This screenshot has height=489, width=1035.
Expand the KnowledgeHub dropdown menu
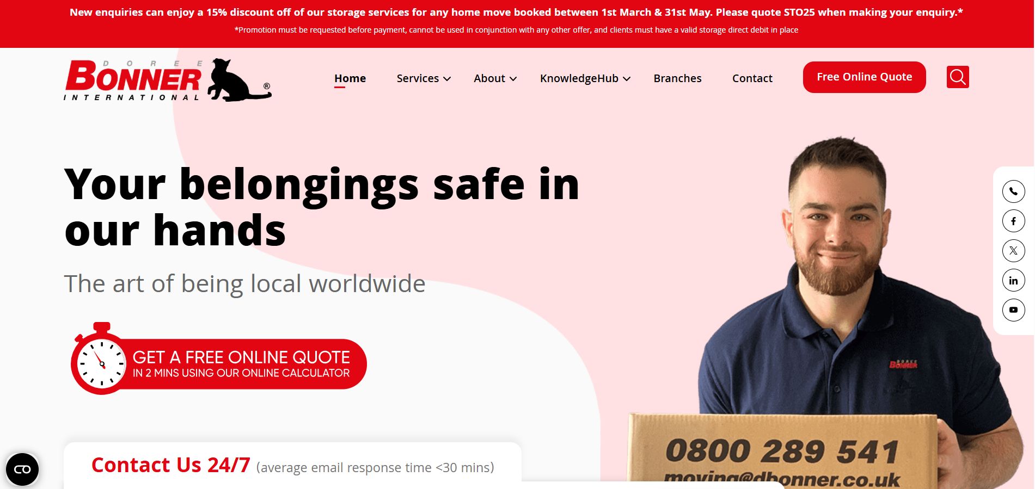[585, 78]
